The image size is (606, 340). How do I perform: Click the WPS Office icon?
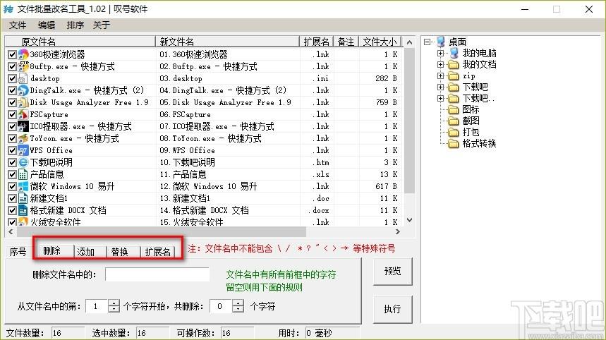(x=23, y=150)
